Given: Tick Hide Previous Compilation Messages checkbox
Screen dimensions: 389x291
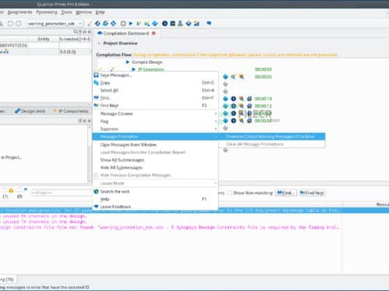Looking at the screenshot, I should pyautogui.click(x=97, y=175).
